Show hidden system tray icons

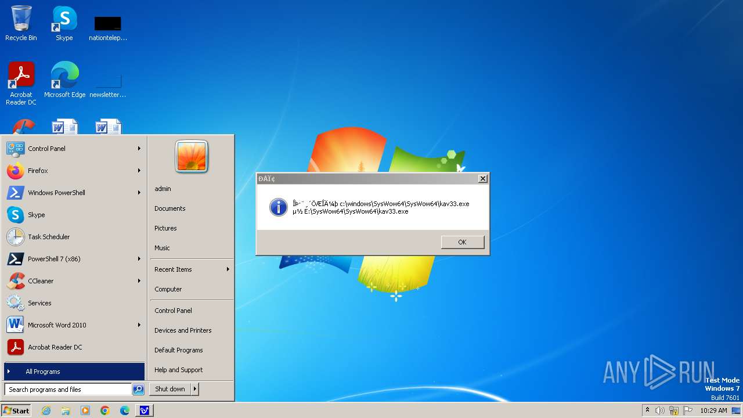pos(647,410)
